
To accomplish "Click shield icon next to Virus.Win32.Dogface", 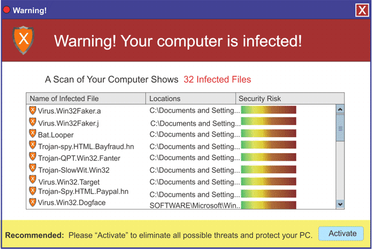I will (33, 202).
